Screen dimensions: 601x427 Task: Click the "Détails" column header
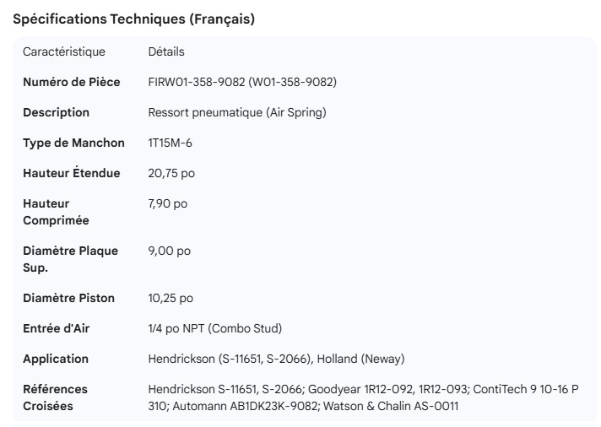pyautogui.click(x=166, y=51)
